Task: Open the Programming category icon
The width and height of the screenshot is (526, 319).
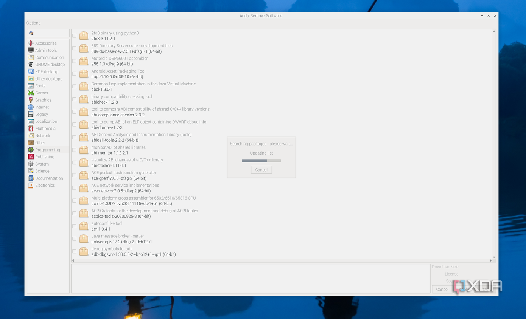Action: coord(31,150)
